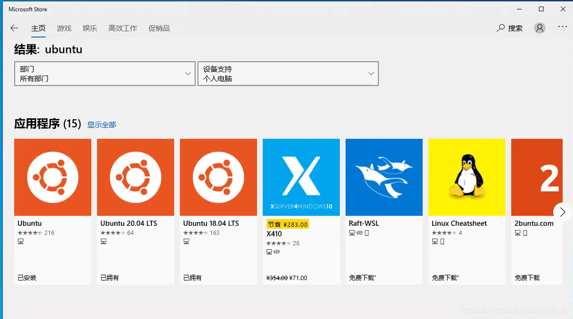Click the 显示全部 link

[101, 125]
